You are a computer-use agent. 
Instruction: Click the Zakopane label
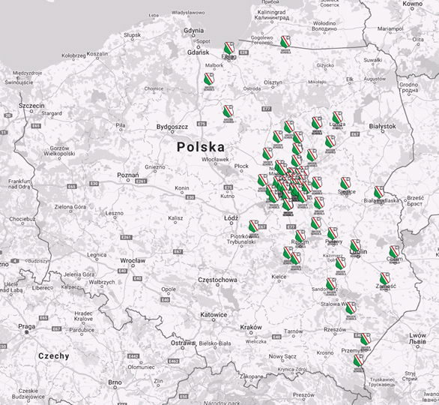pyautogui.click(x=251, y=376)
